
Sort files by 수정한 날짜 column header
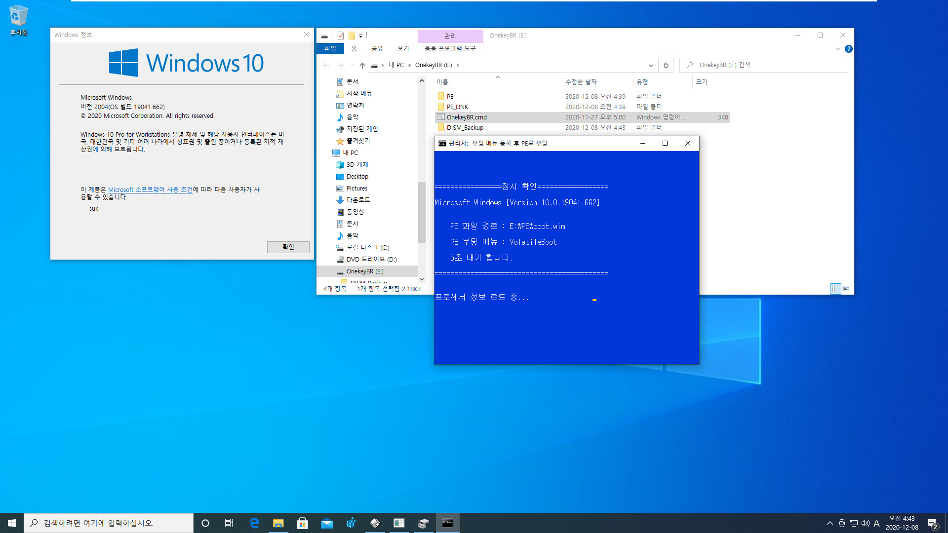click(597, 82)
